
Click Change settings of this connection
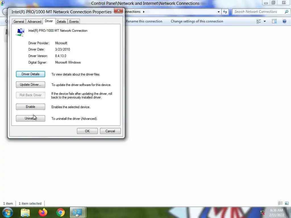[197, 21]
